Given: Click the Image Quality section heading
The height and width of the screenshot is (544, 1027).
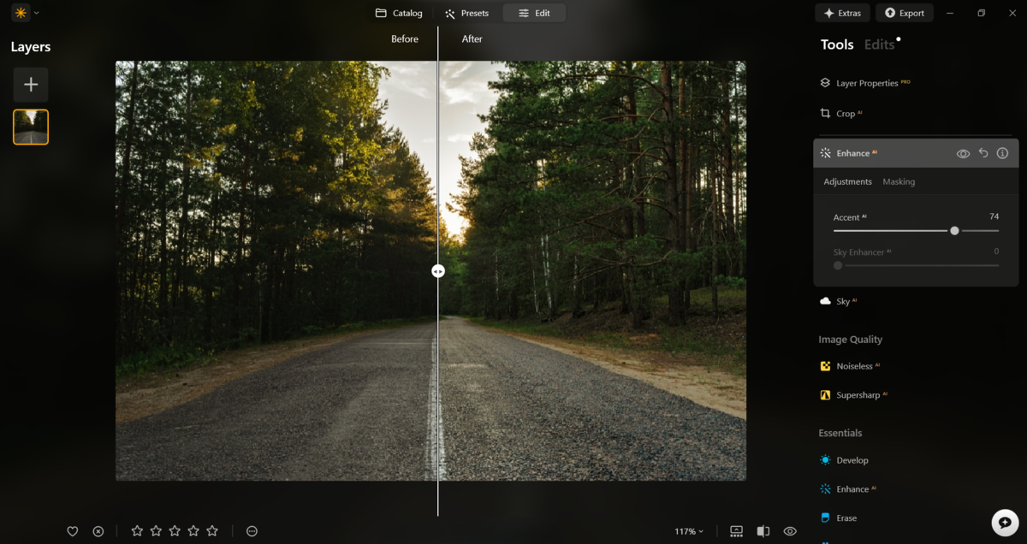Looking at the screenshot, I should pyautogui.click(x=851, y=340).
